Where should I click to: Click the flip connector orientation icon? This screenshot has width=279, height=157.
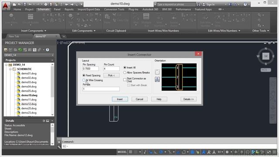pyautogui.click(x=157, y=79)
